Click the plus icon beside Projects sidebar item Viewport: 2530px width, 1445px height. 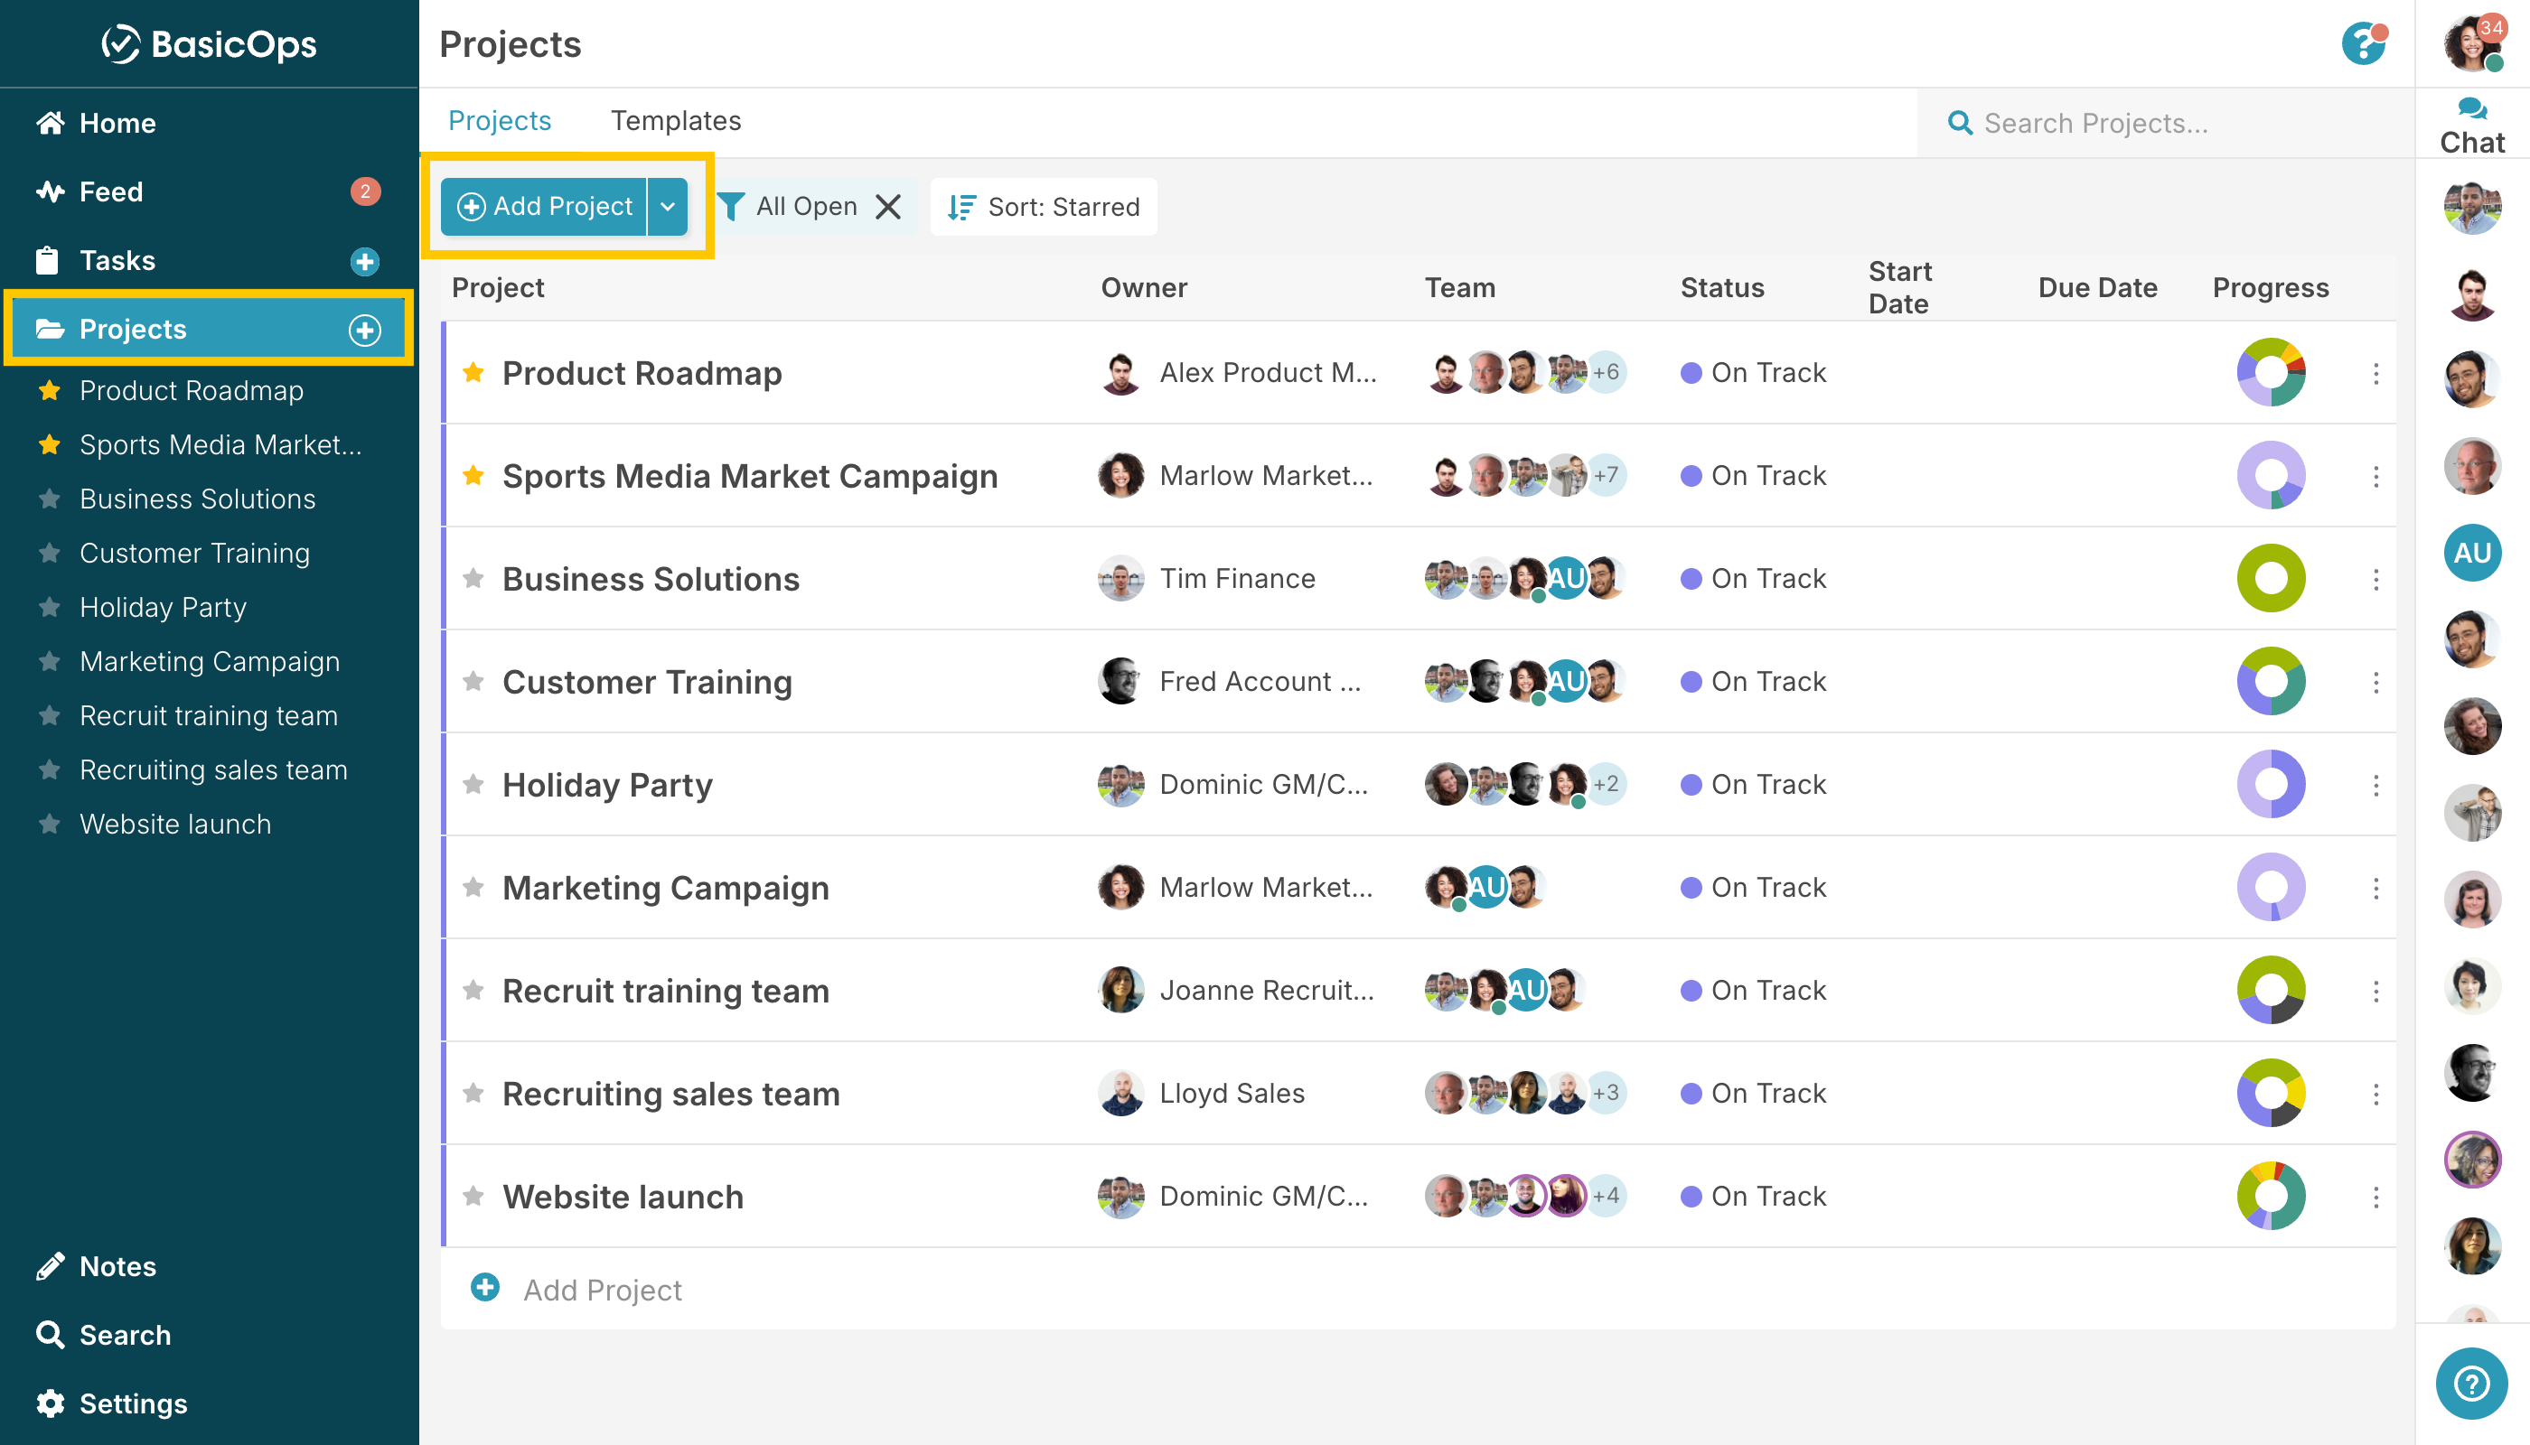[364, 330]
